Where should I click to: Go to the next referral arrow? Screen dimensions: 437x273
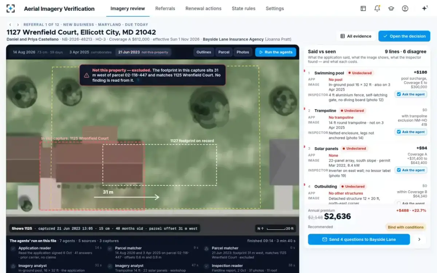[x=18, y=25]
